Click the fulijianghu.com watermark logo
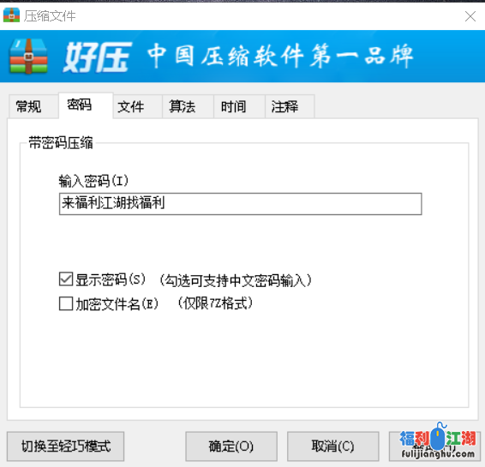This screenshot has height=467, width=485. (x=438, y=440)
